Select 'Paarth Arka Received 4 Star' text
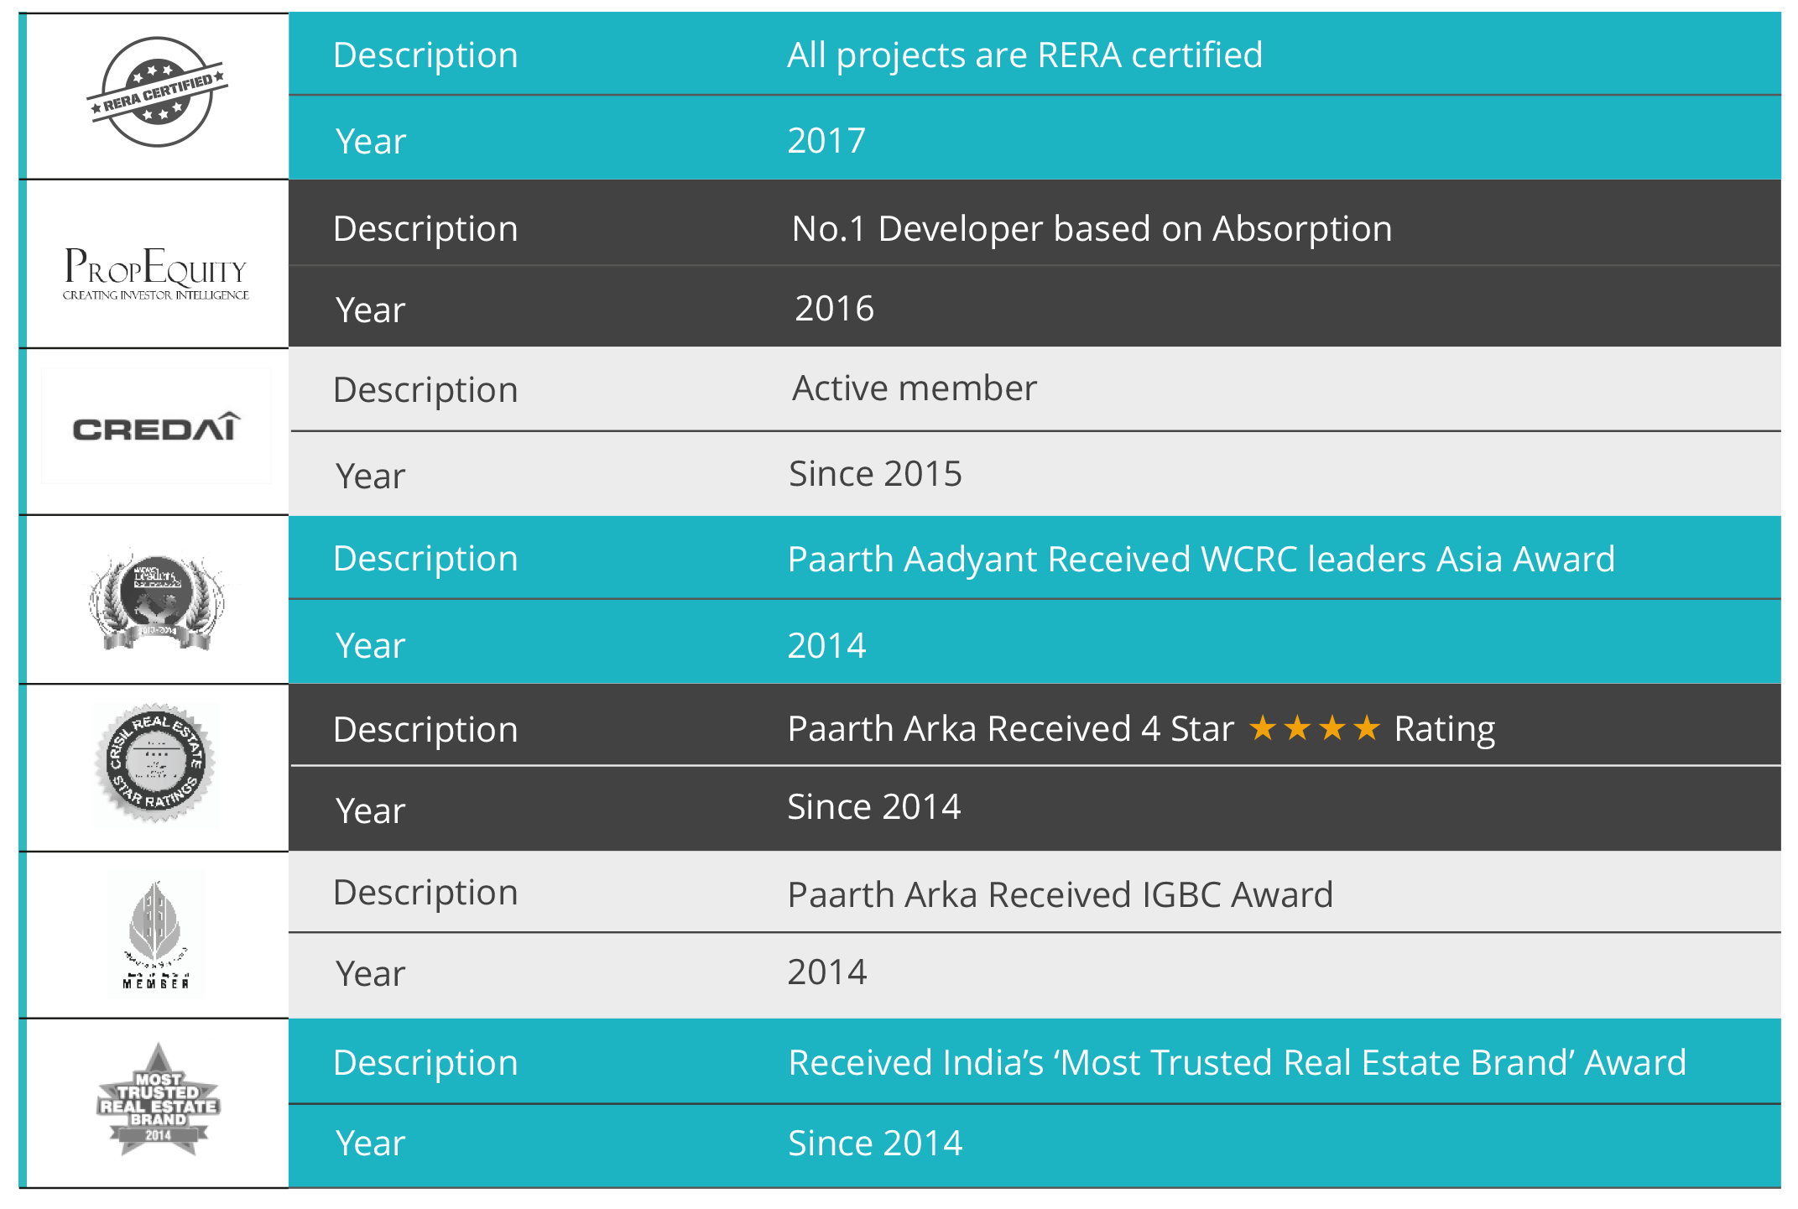 [x=1011, y=729]
